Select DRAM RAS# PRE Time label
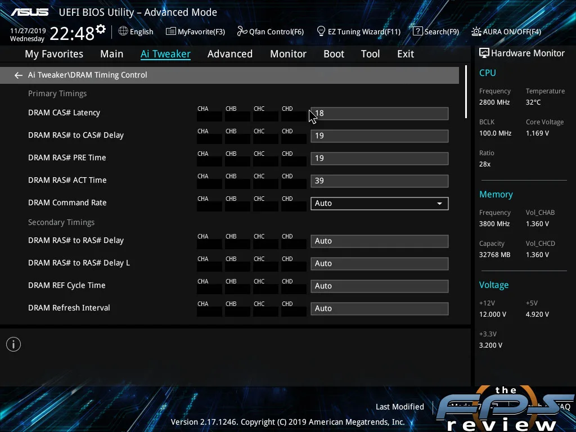The image size is (576, 432). click(x=67, y=157)
